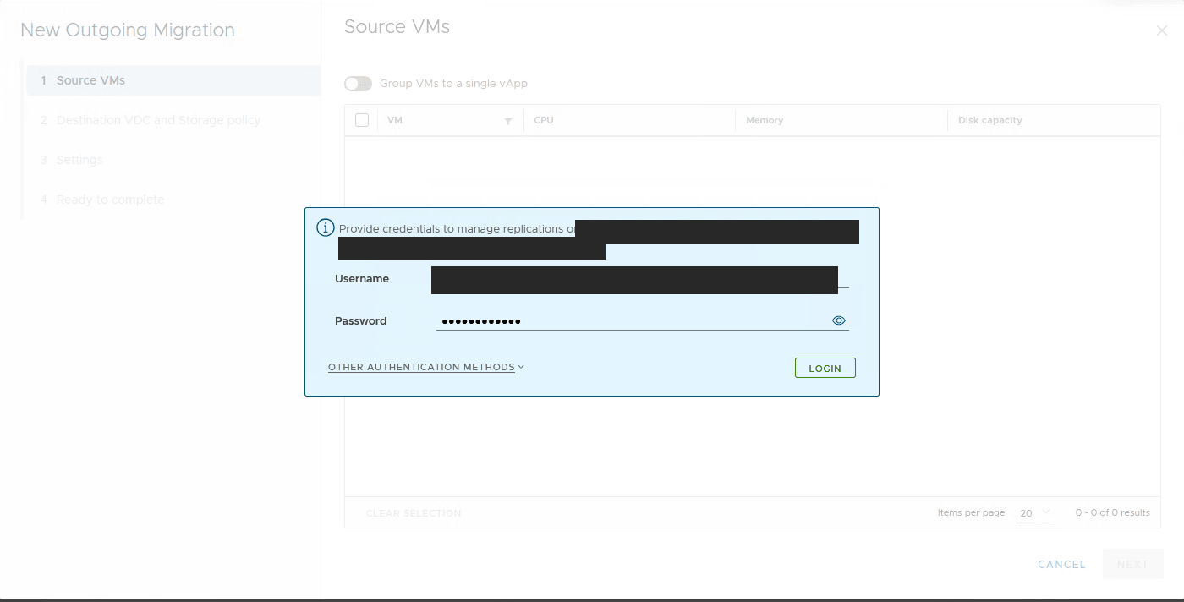Screen dimensions: 1184x602
Task: Click the NEXT button
Action: click(x=1132, y=564)
